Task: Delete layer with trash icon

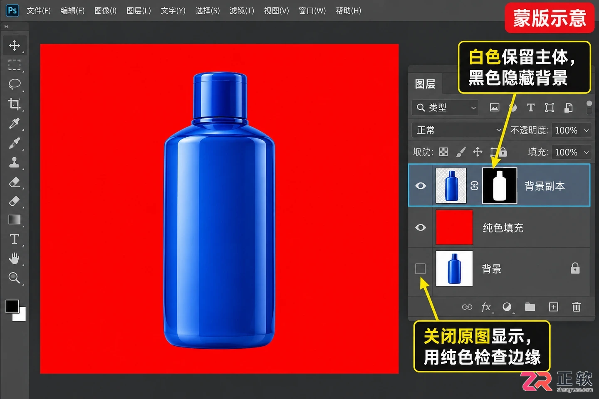Action: pyautogui.click(x=577, y=307)
